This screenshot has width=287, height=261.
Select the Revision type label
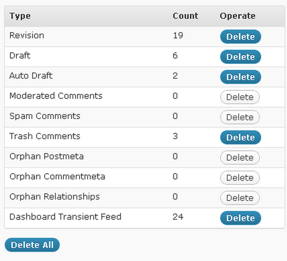coord(27,36)
